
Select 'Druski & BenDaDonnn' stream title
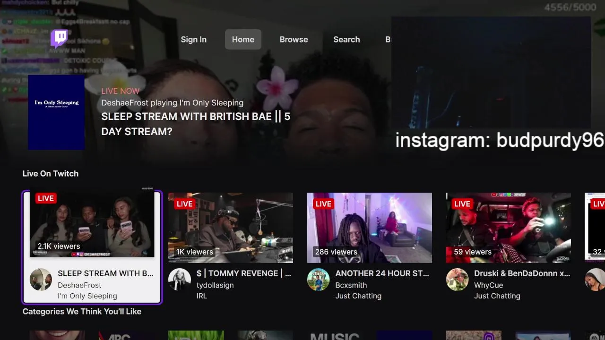[522, 273]
